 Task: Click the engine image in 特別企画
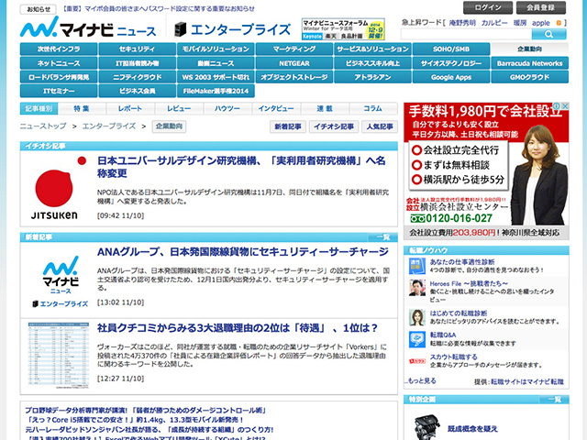click(427, 427)
